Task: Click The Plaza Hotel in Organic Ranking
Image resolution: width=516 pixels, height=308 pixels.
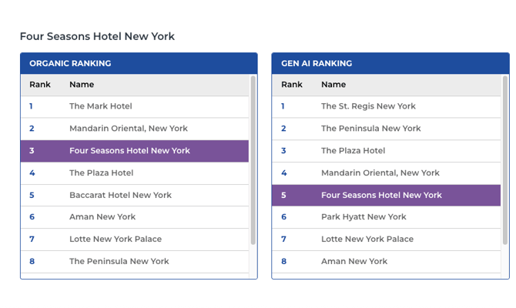Action: tap(101, 173)
